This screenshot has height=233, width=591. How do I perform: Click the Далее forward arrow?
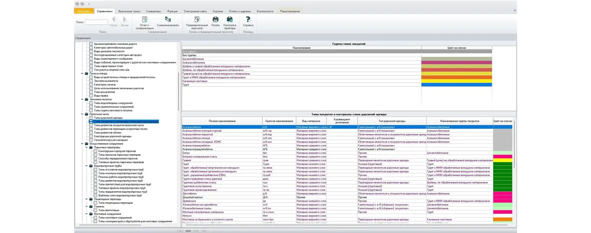[125, 20]
